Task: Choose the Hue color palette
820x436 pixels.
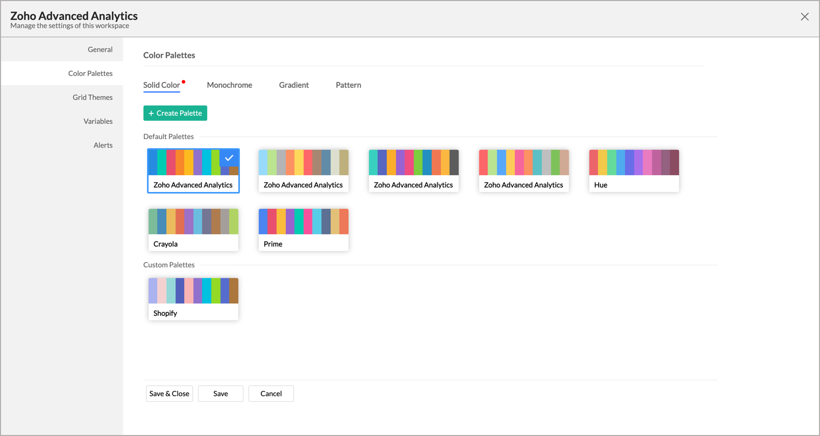Action: coord(634,171)
